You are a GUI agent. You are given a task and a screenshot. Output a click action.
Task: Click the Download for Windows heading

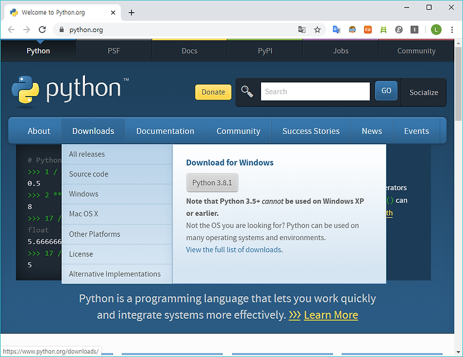pyautogui.click(x=230, y=163)
